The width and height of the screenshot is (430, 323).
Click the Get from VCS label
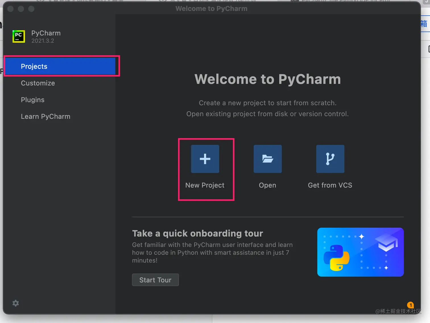330,185
